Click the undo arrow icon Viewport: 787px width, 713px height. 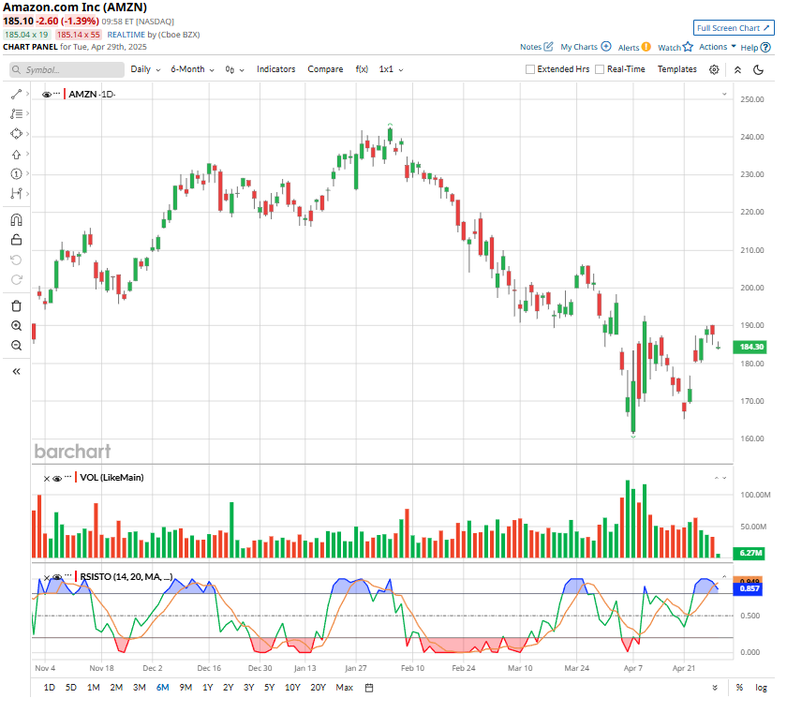click(16, 260)
